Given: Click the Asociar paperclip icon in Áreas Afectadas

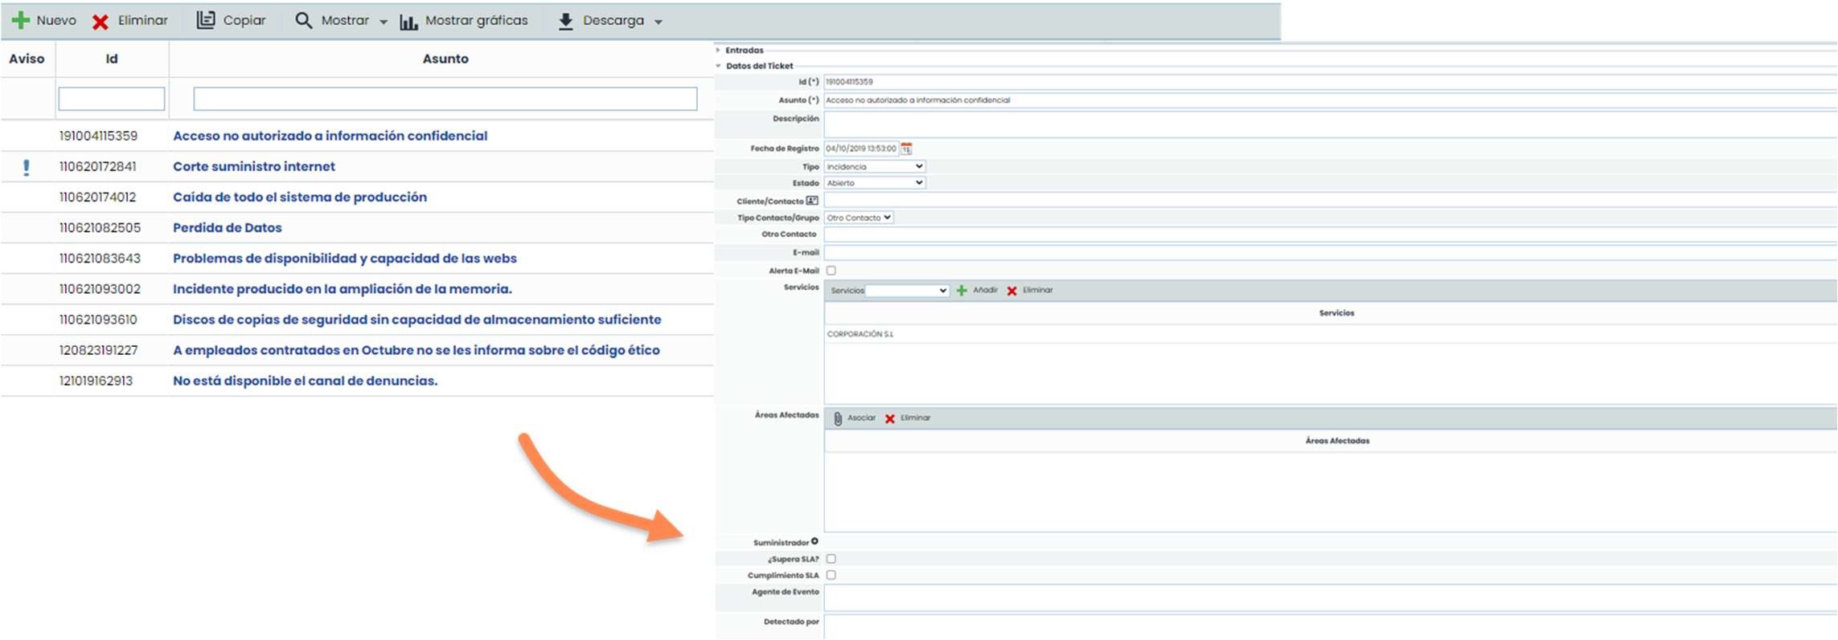Looking at the screenshot, I should click(x=838, y=418).
